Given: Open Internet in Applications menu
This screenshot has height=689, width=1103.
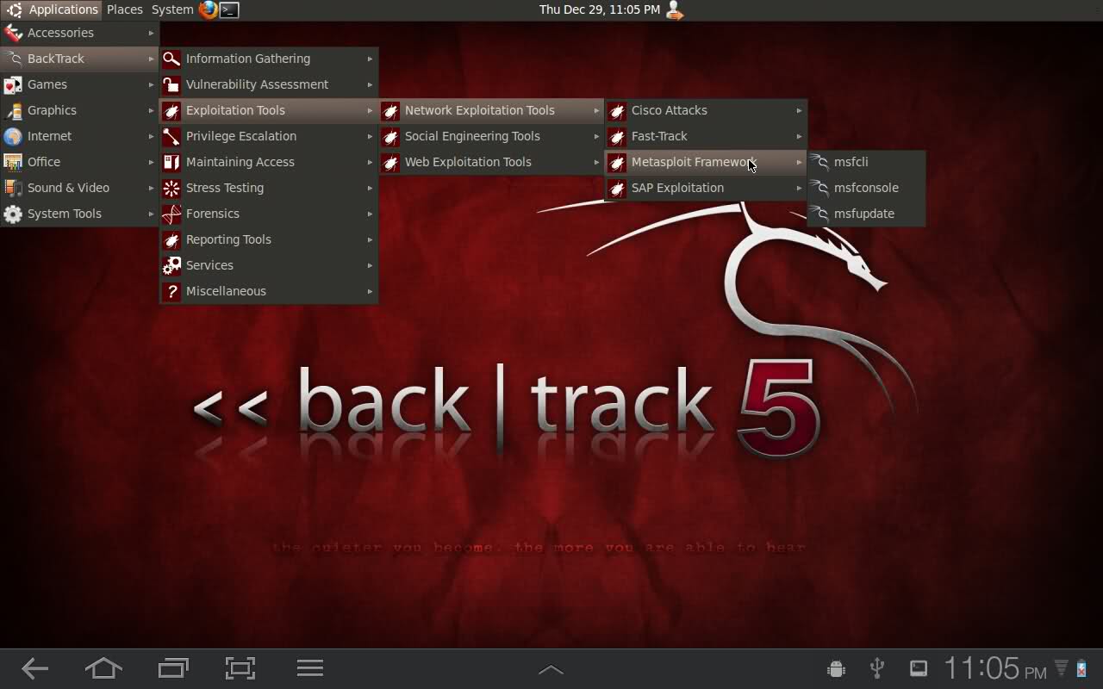Looking at the screenshot, I should point(79,136).
